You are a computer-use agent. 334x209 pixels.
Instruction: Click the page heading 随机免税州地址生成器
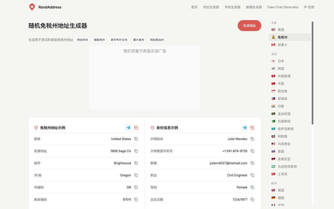(x=58, y=26)
